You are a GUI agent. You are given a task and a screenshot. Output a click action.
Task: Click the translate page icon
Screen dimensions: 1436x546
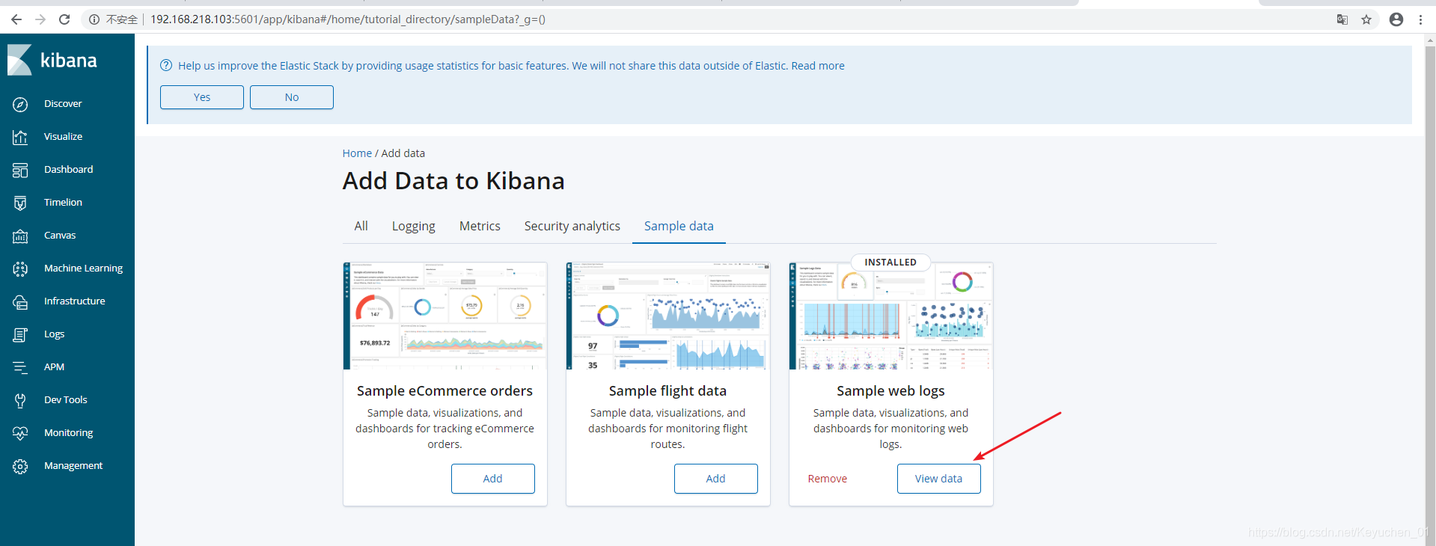pyautogui.click(x=1342, y=19)
